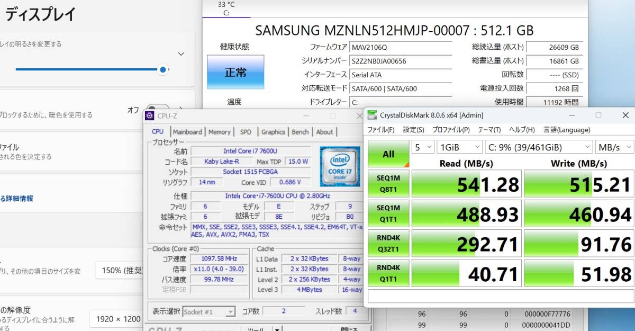Viewport: 635px width, 331px height.
Task: Click the Socket 1515 FCBGA package field
Action: [250, 172]
